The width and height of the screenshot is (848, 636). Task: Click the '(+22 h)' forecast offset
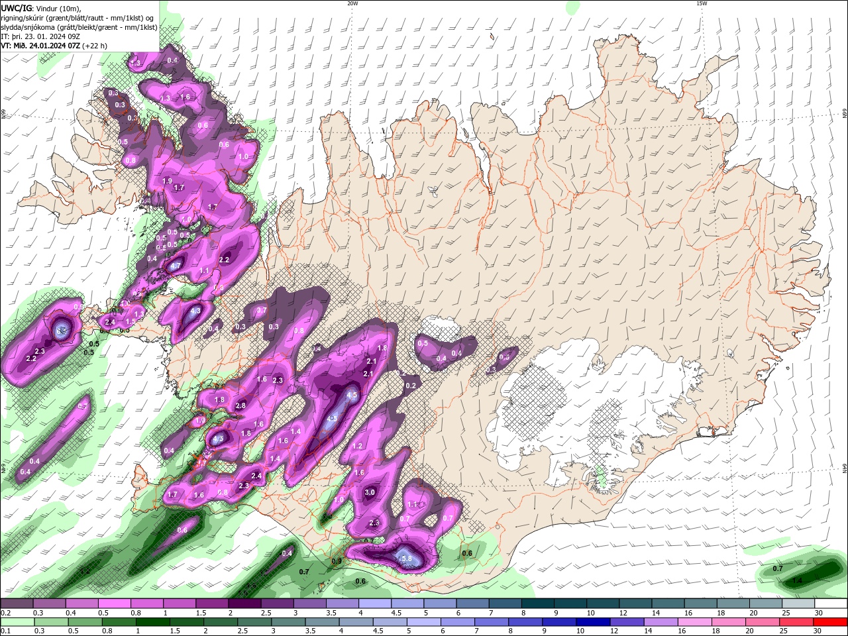pyautogui.click(x=95, y=46)
